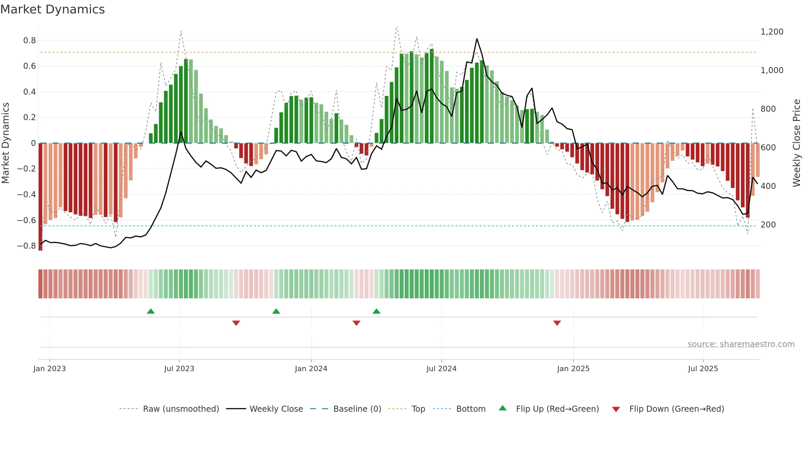Click the last light red heatmap strip cell
Image resolution: width=806 pixels, height=453 pixels.
coord(758,284)
